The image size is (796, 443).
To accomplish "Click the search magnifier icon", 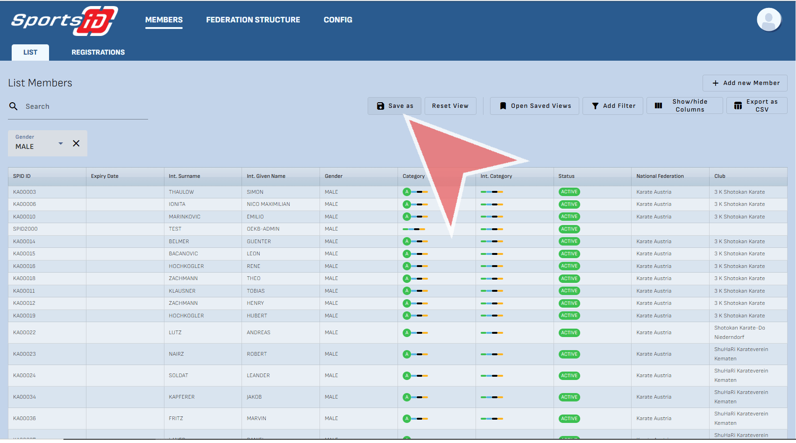I will [x=14, y=106].
